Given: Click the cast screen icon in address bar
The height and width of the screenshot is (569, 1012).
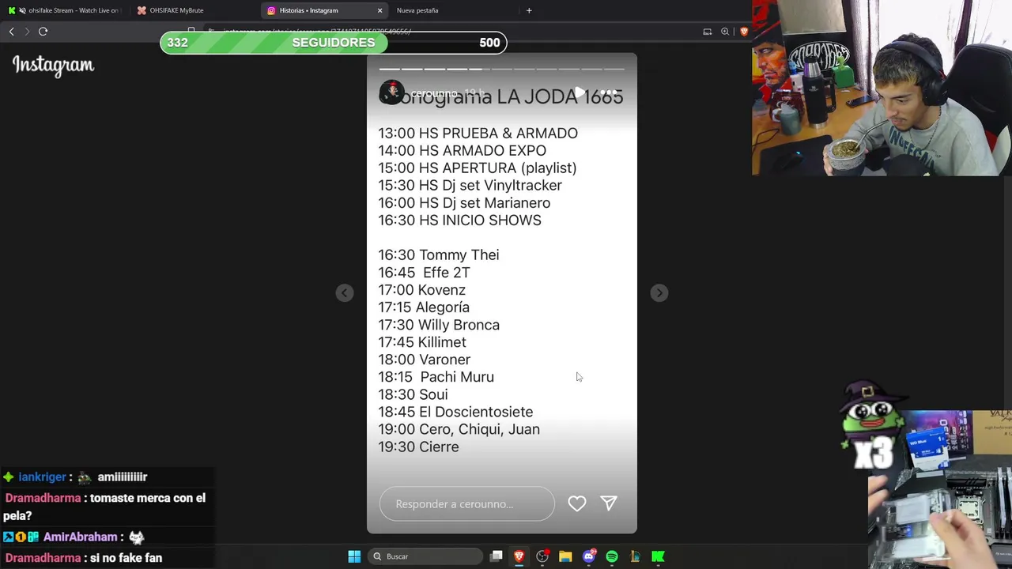Looking at the screenshot, I should pos(708,32).
